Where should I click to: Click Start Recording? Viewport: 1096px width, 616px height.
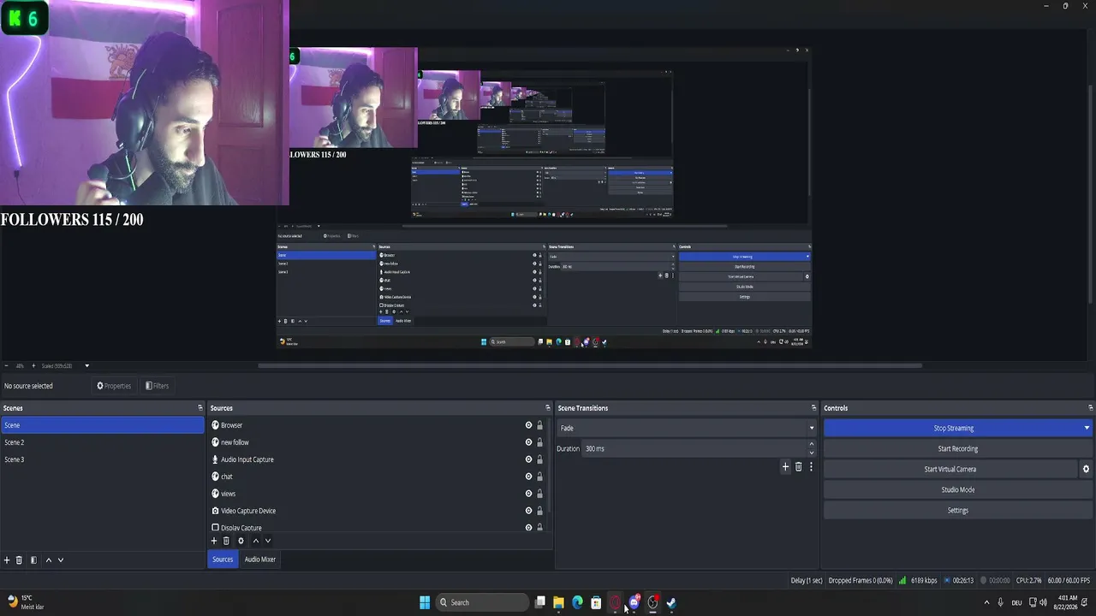[958, 448]
